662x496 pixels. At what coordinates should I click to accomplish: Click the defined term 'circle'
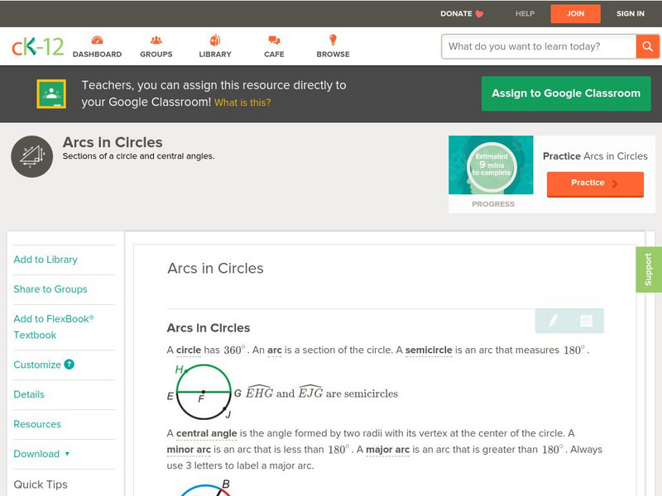tap(189, 350)
